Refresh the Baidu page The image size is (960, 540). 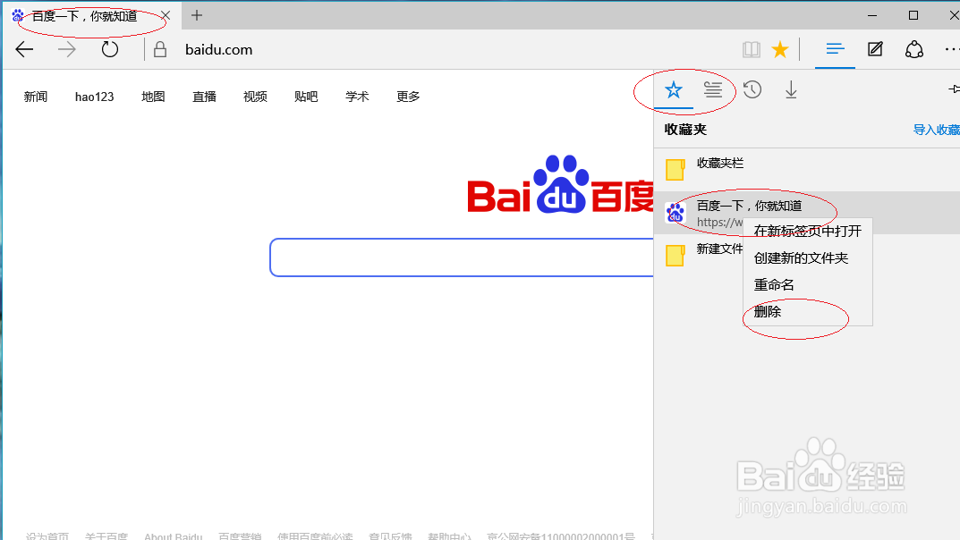coord(109,49)
